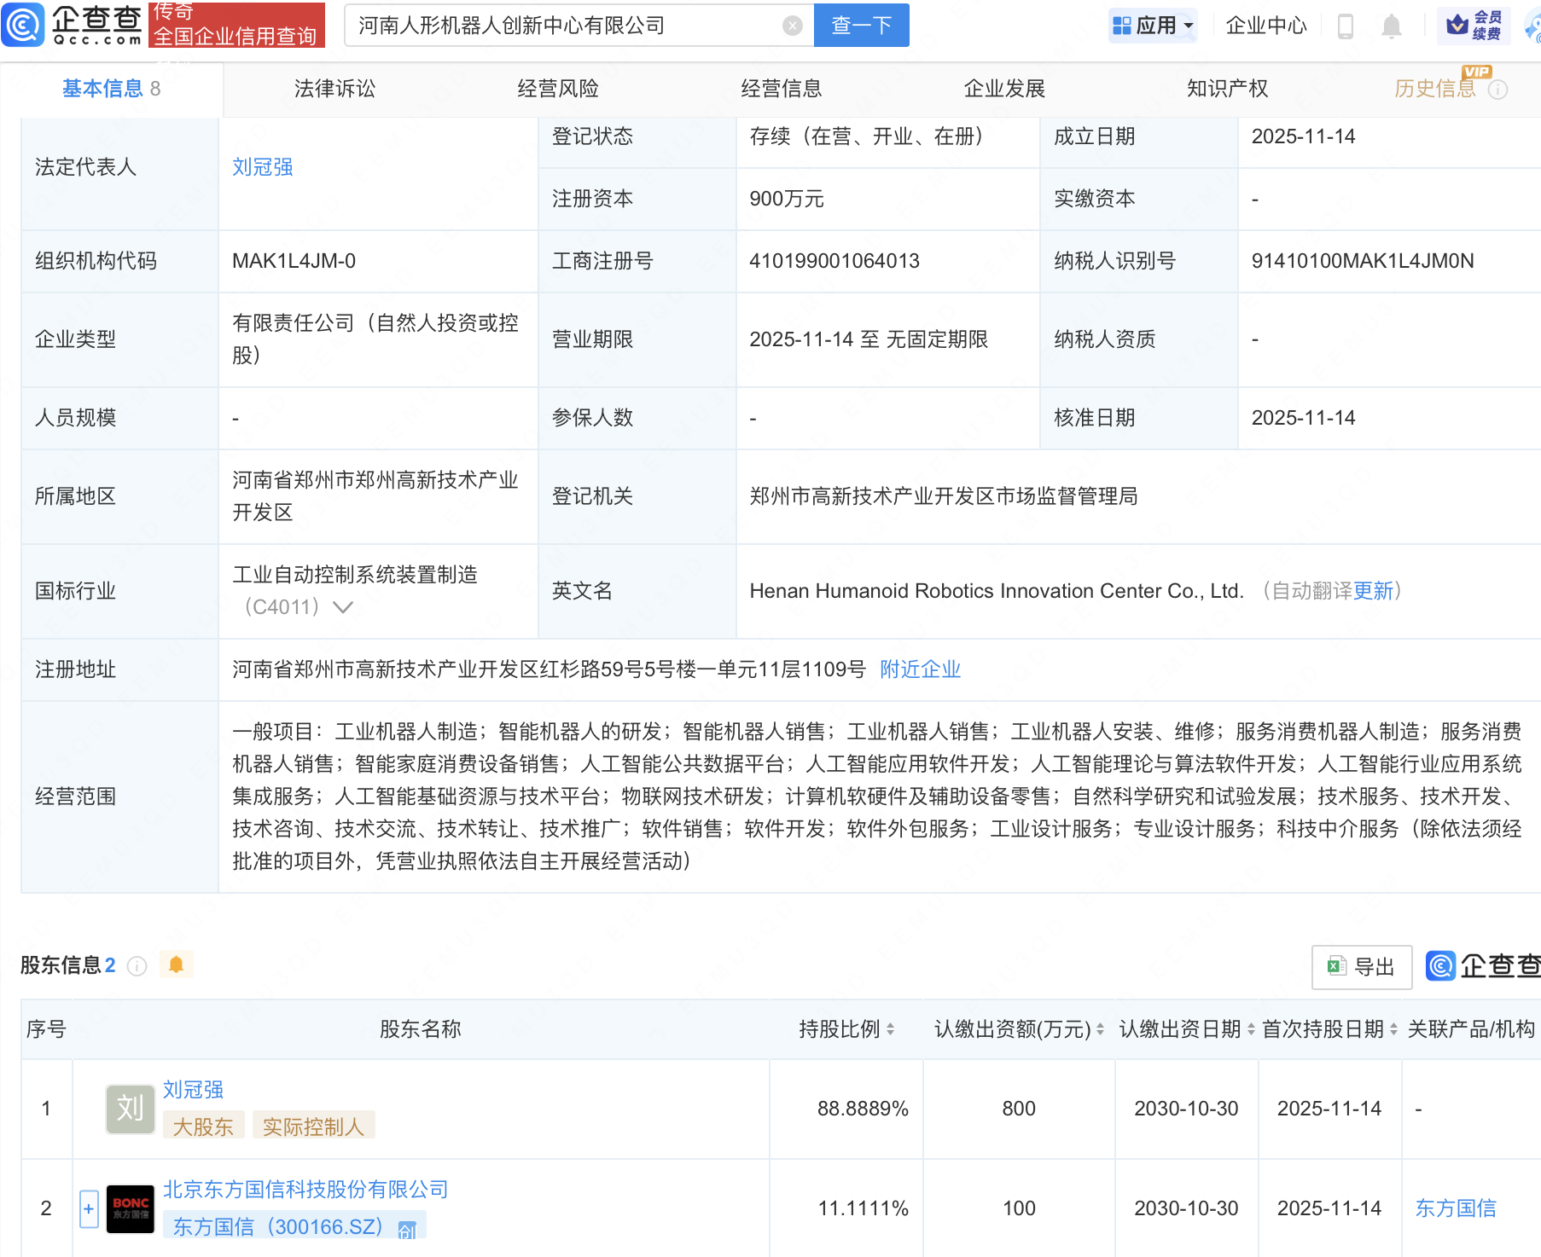Switch to the 法律诉讼 tab

point(334,89)
